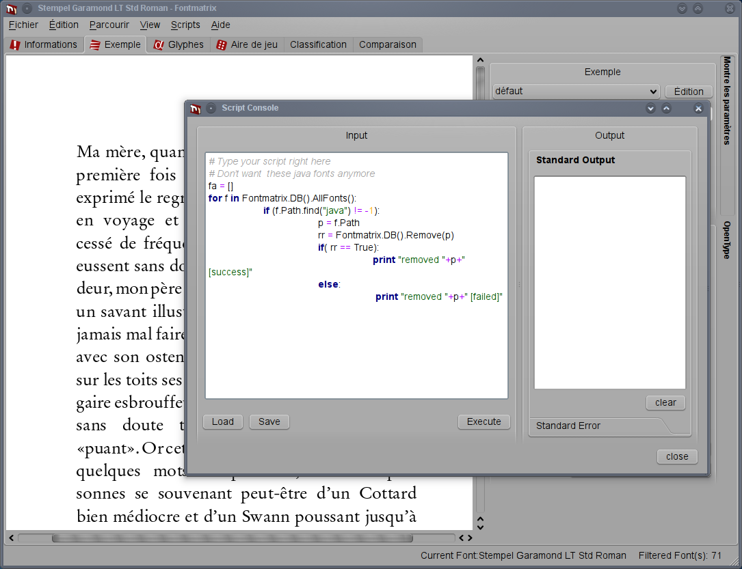
Task: Click the Informations tab's exclamation icon
Action: [15, 45]
